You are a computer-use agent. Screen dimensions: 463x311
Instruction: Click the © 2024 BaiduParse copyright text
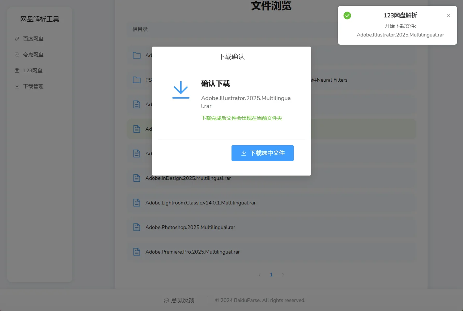tap(260, 300)
